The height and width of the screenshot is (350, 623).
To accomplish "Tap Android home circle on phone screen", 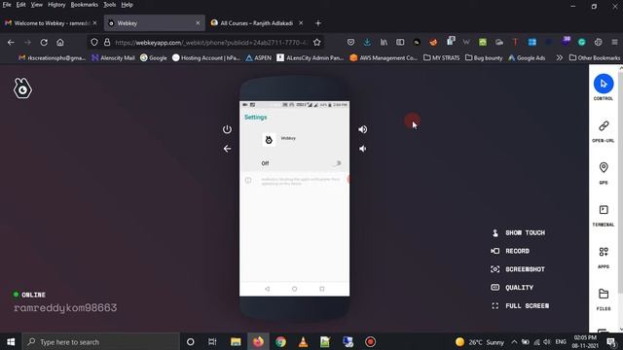I will (x=294, y=289).
